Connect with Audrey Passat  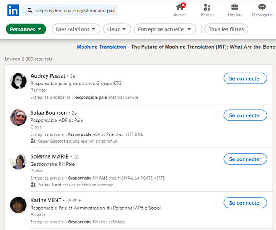pos(245,78)
